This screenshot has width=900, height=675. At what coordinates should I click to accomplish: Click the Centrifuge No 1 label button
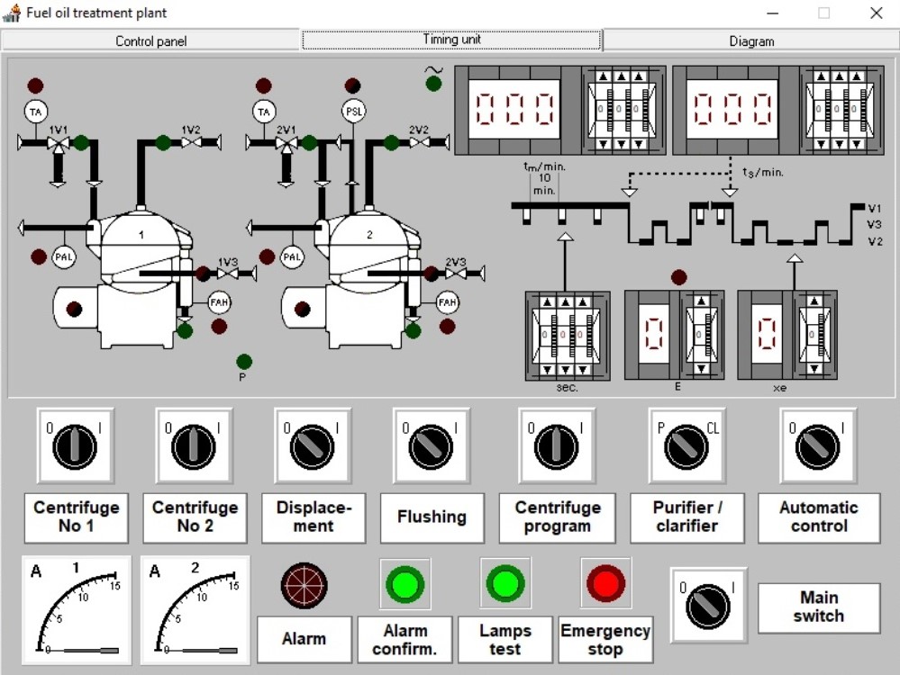pos(76,517)
